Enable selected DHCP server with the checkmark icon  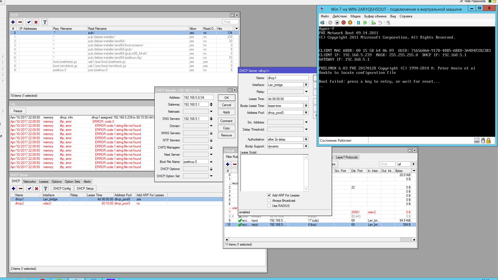(x=29, y=189)
